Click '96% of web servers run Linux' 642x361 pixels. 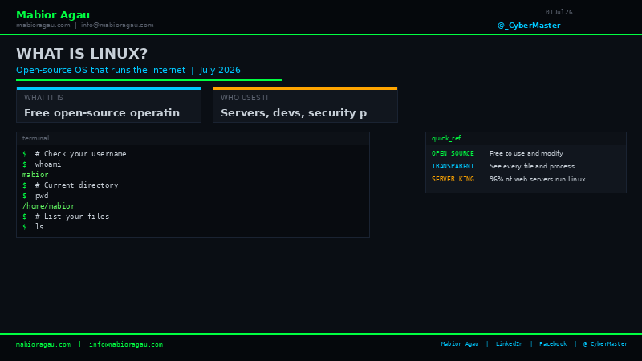tap(537, 179)
